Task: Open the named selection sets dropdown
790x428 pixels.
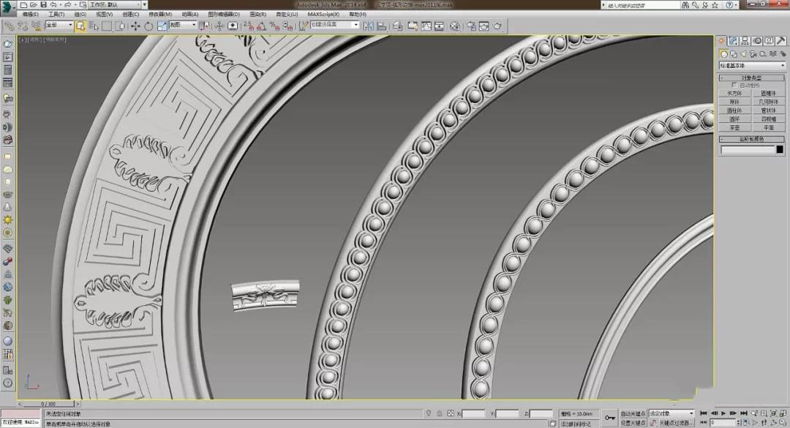Action: 334,25
